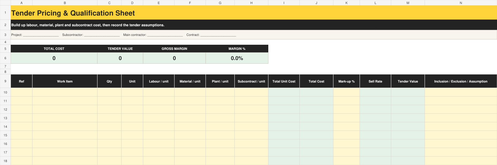The image size is (497, 165).
Task: Click the Inclusion / Exclusion / Assumption header
Action: 461,81
